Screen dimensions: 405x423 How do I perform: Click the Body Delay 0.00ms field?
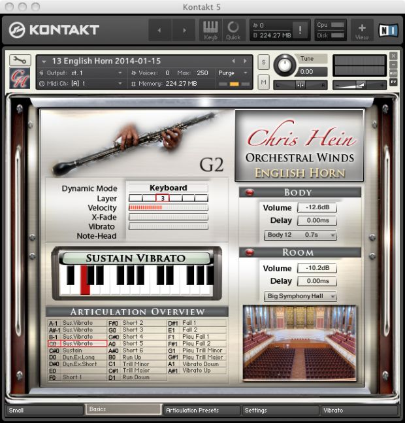[317, 220]
